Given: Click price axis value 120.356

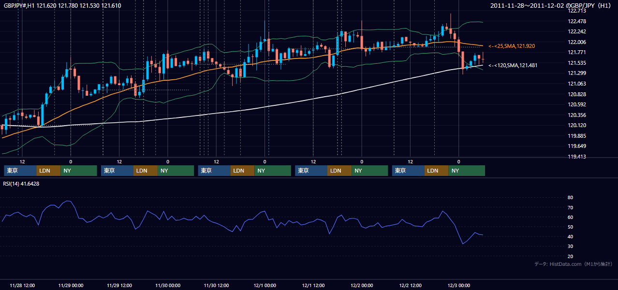Looking at the screenshot, I should 576,115.
